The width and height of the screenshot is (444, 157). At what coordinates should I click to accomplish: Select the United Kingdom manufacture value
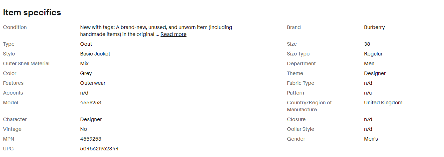(x=383, y=103)
